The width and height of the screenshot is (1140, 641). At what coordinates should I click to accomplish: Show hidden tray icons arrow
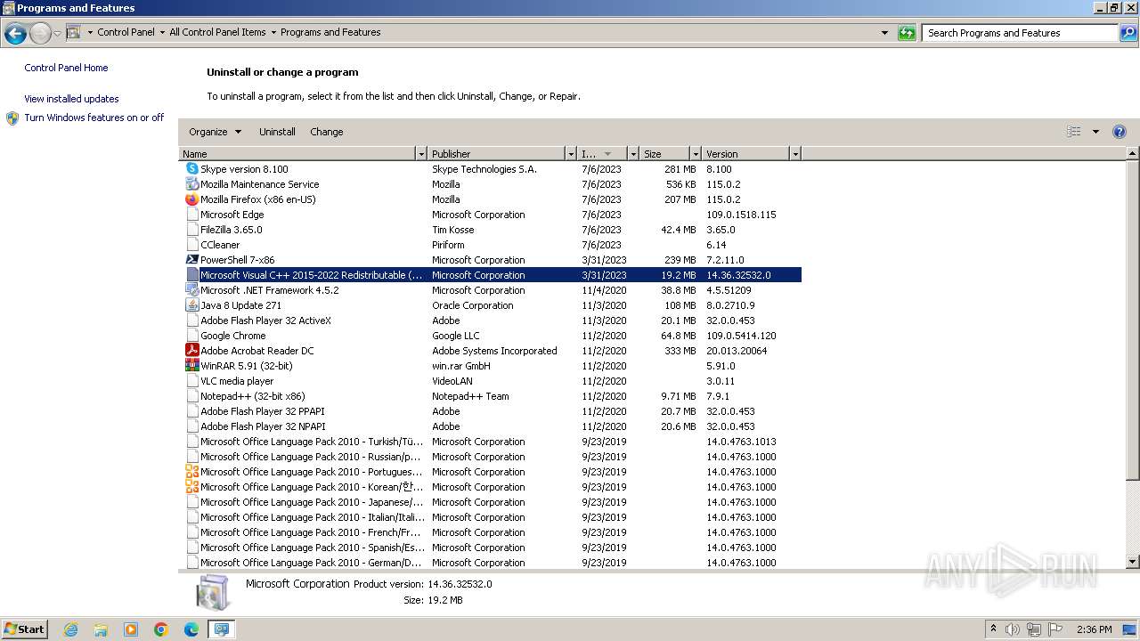[x=993, y=629]
